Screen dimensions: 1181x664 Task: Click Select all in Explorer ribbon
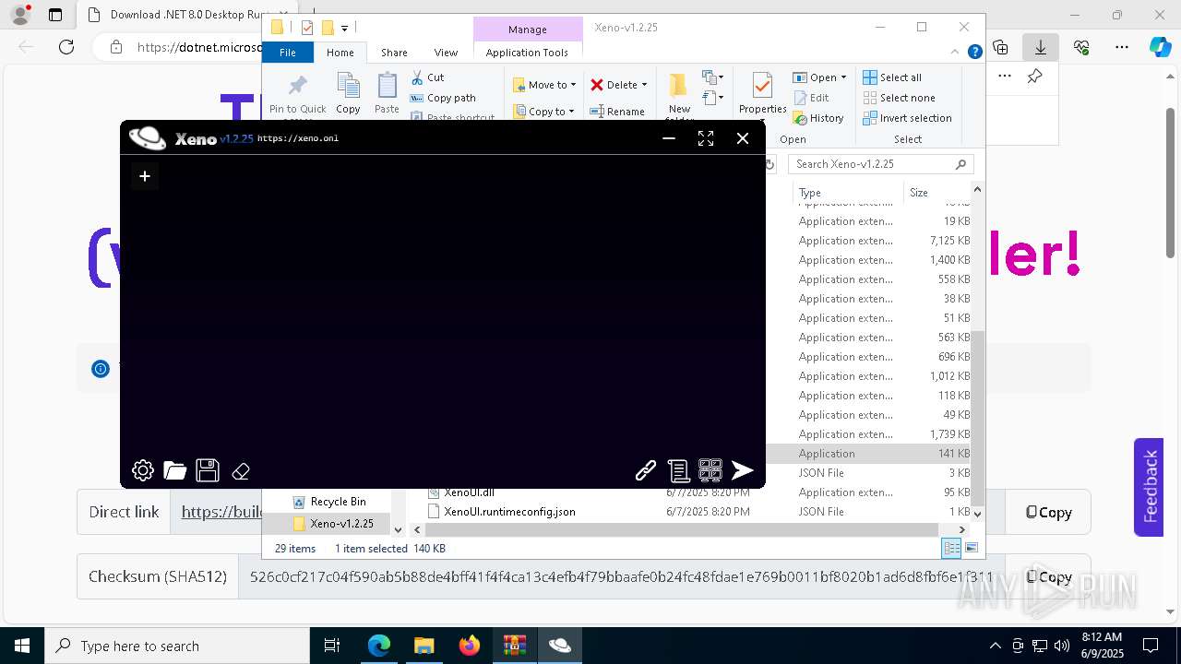pos(892,77)
